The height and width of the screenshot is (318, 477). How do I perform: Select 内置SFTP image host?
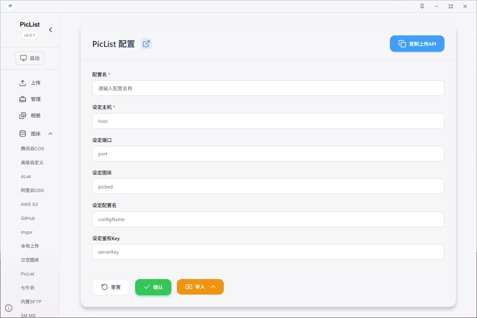point(31,302)
